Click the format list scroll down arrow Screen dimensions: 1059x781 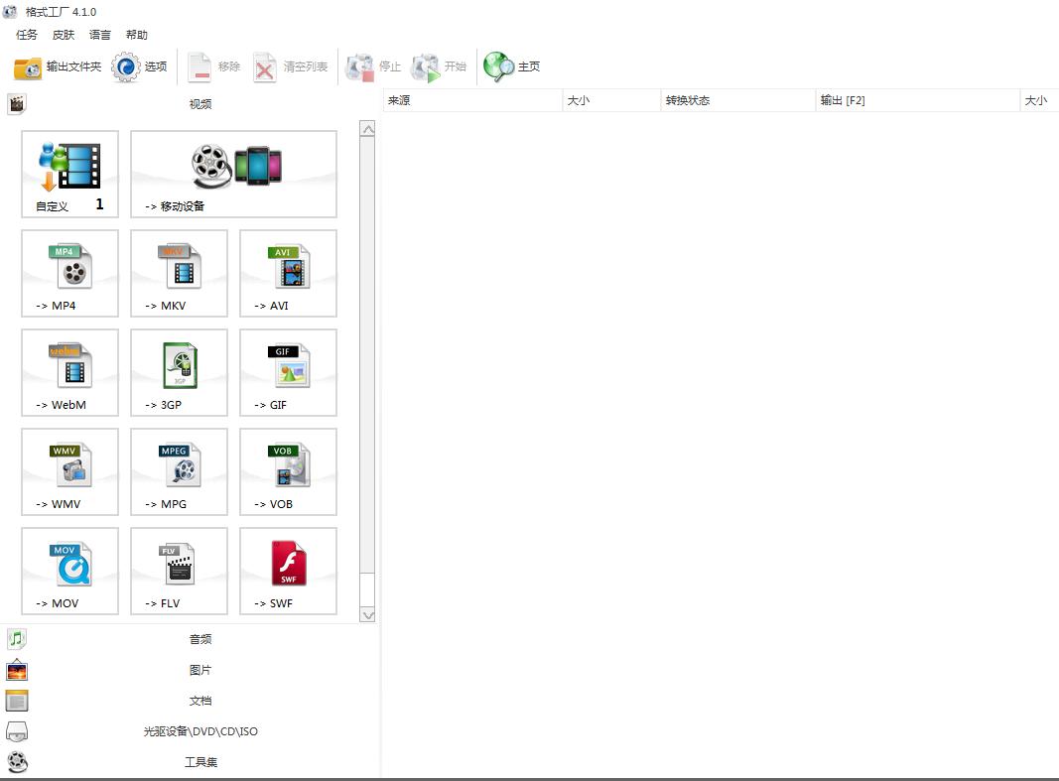367,614
